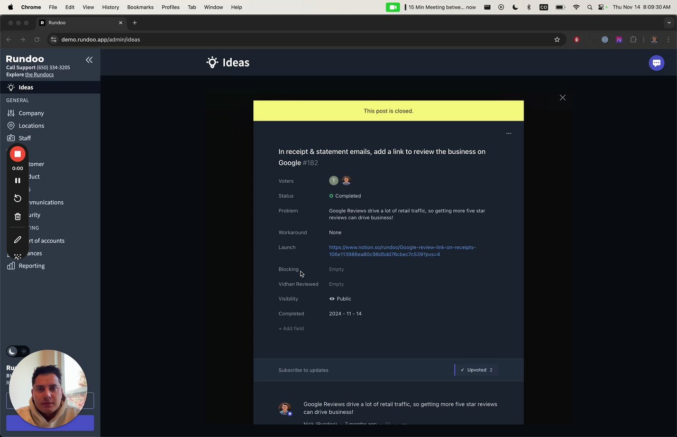Open the Extensions puzzle-piece menu
This screenshot has height=437, width=677.
[633, 40]
